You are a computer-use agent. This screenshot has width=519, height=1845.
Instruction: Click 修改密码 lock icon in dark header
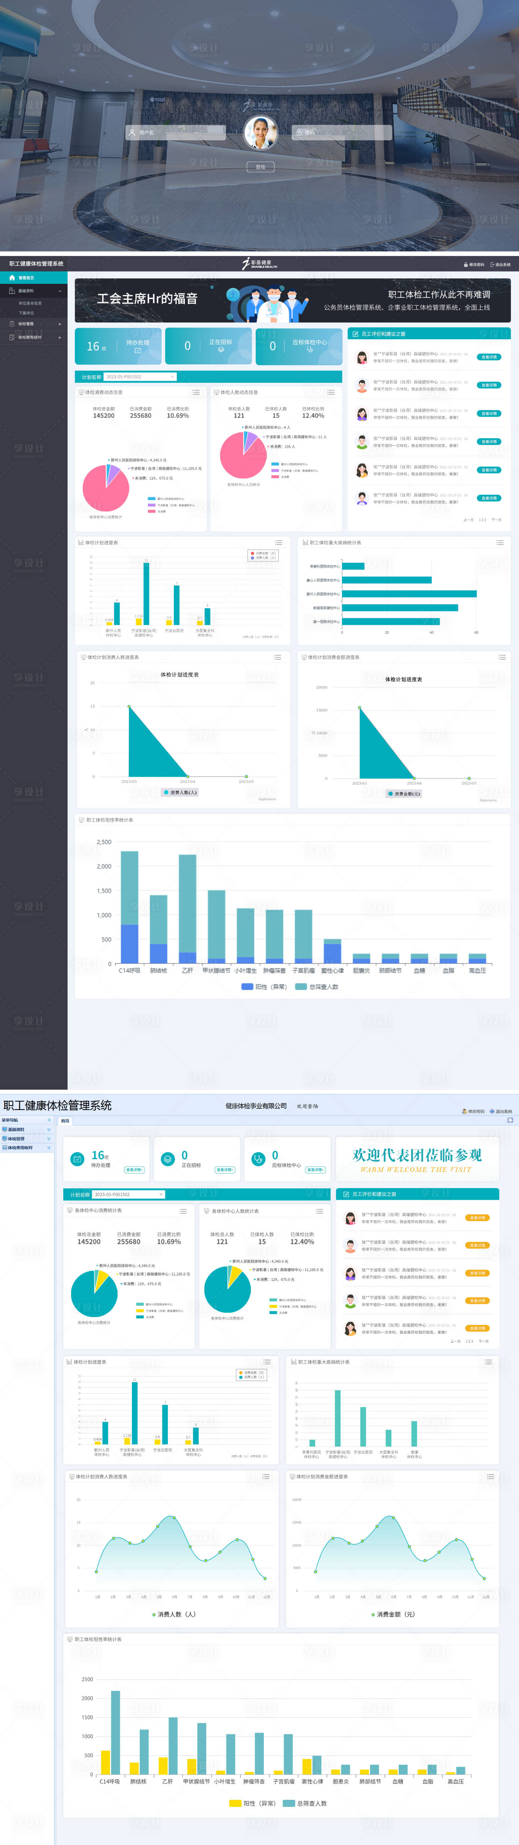coord(466,264)
